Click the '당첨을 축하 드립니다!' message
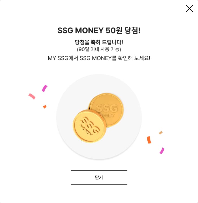Image resolution: width=198 pixels, height=203 pixels. tap(99, 42)
